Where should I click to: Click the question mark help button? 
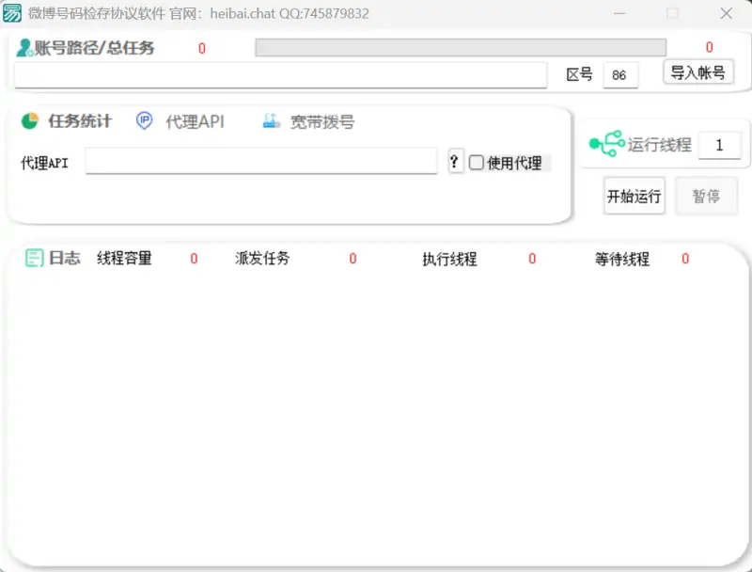(456, 162)
